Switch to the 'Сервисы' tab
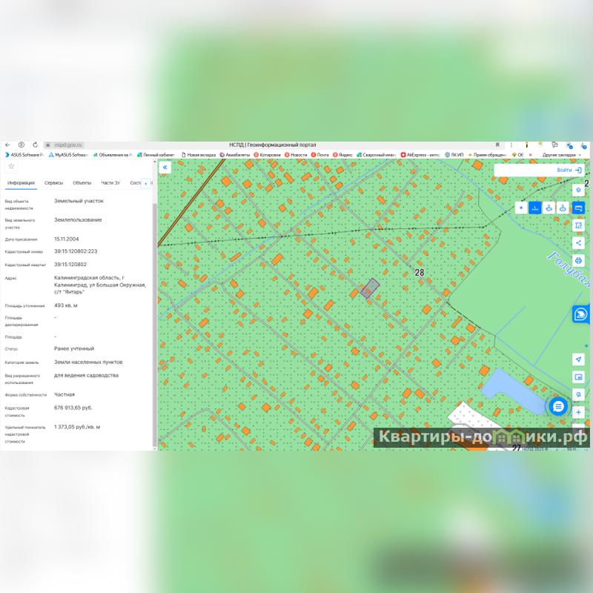This screenshot has width=593, height=593. (x=53, y=182)
